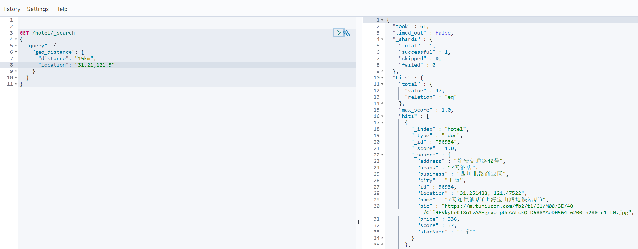
Task: Click the GET /hotel/_search request line
Action: 47,33
